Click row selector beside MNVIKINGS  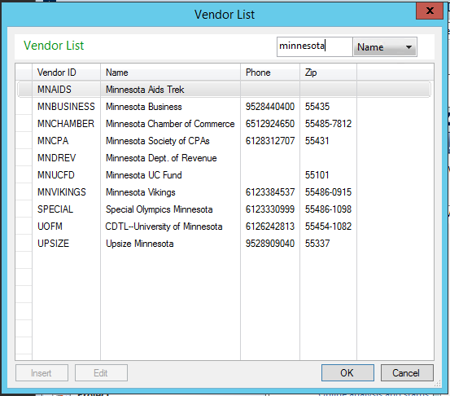coord(24,192)
